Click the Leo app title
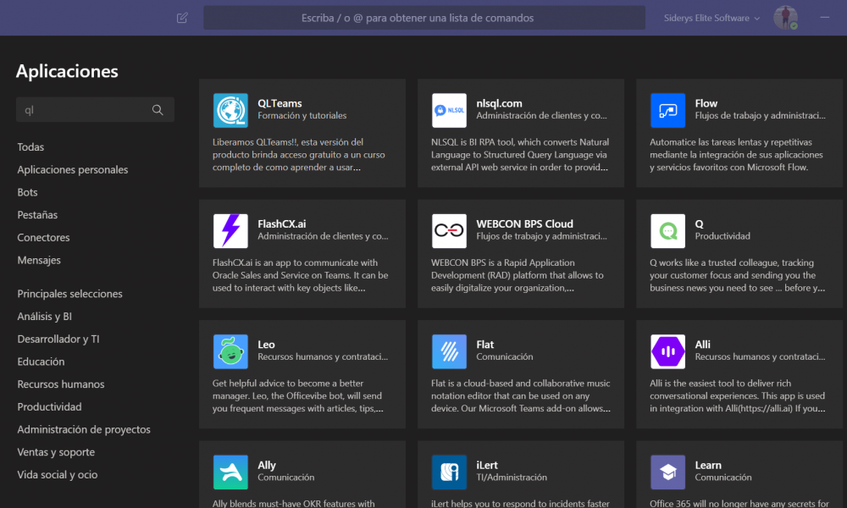 click(x=266, y=345)
